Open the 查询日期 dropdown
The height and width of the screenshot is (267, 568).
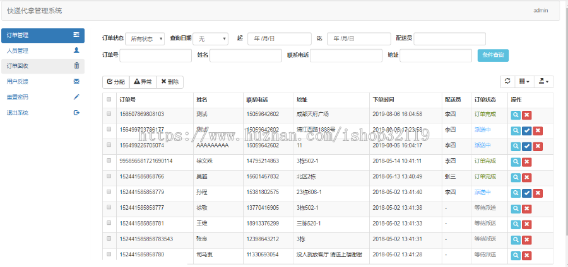point(210,38)
